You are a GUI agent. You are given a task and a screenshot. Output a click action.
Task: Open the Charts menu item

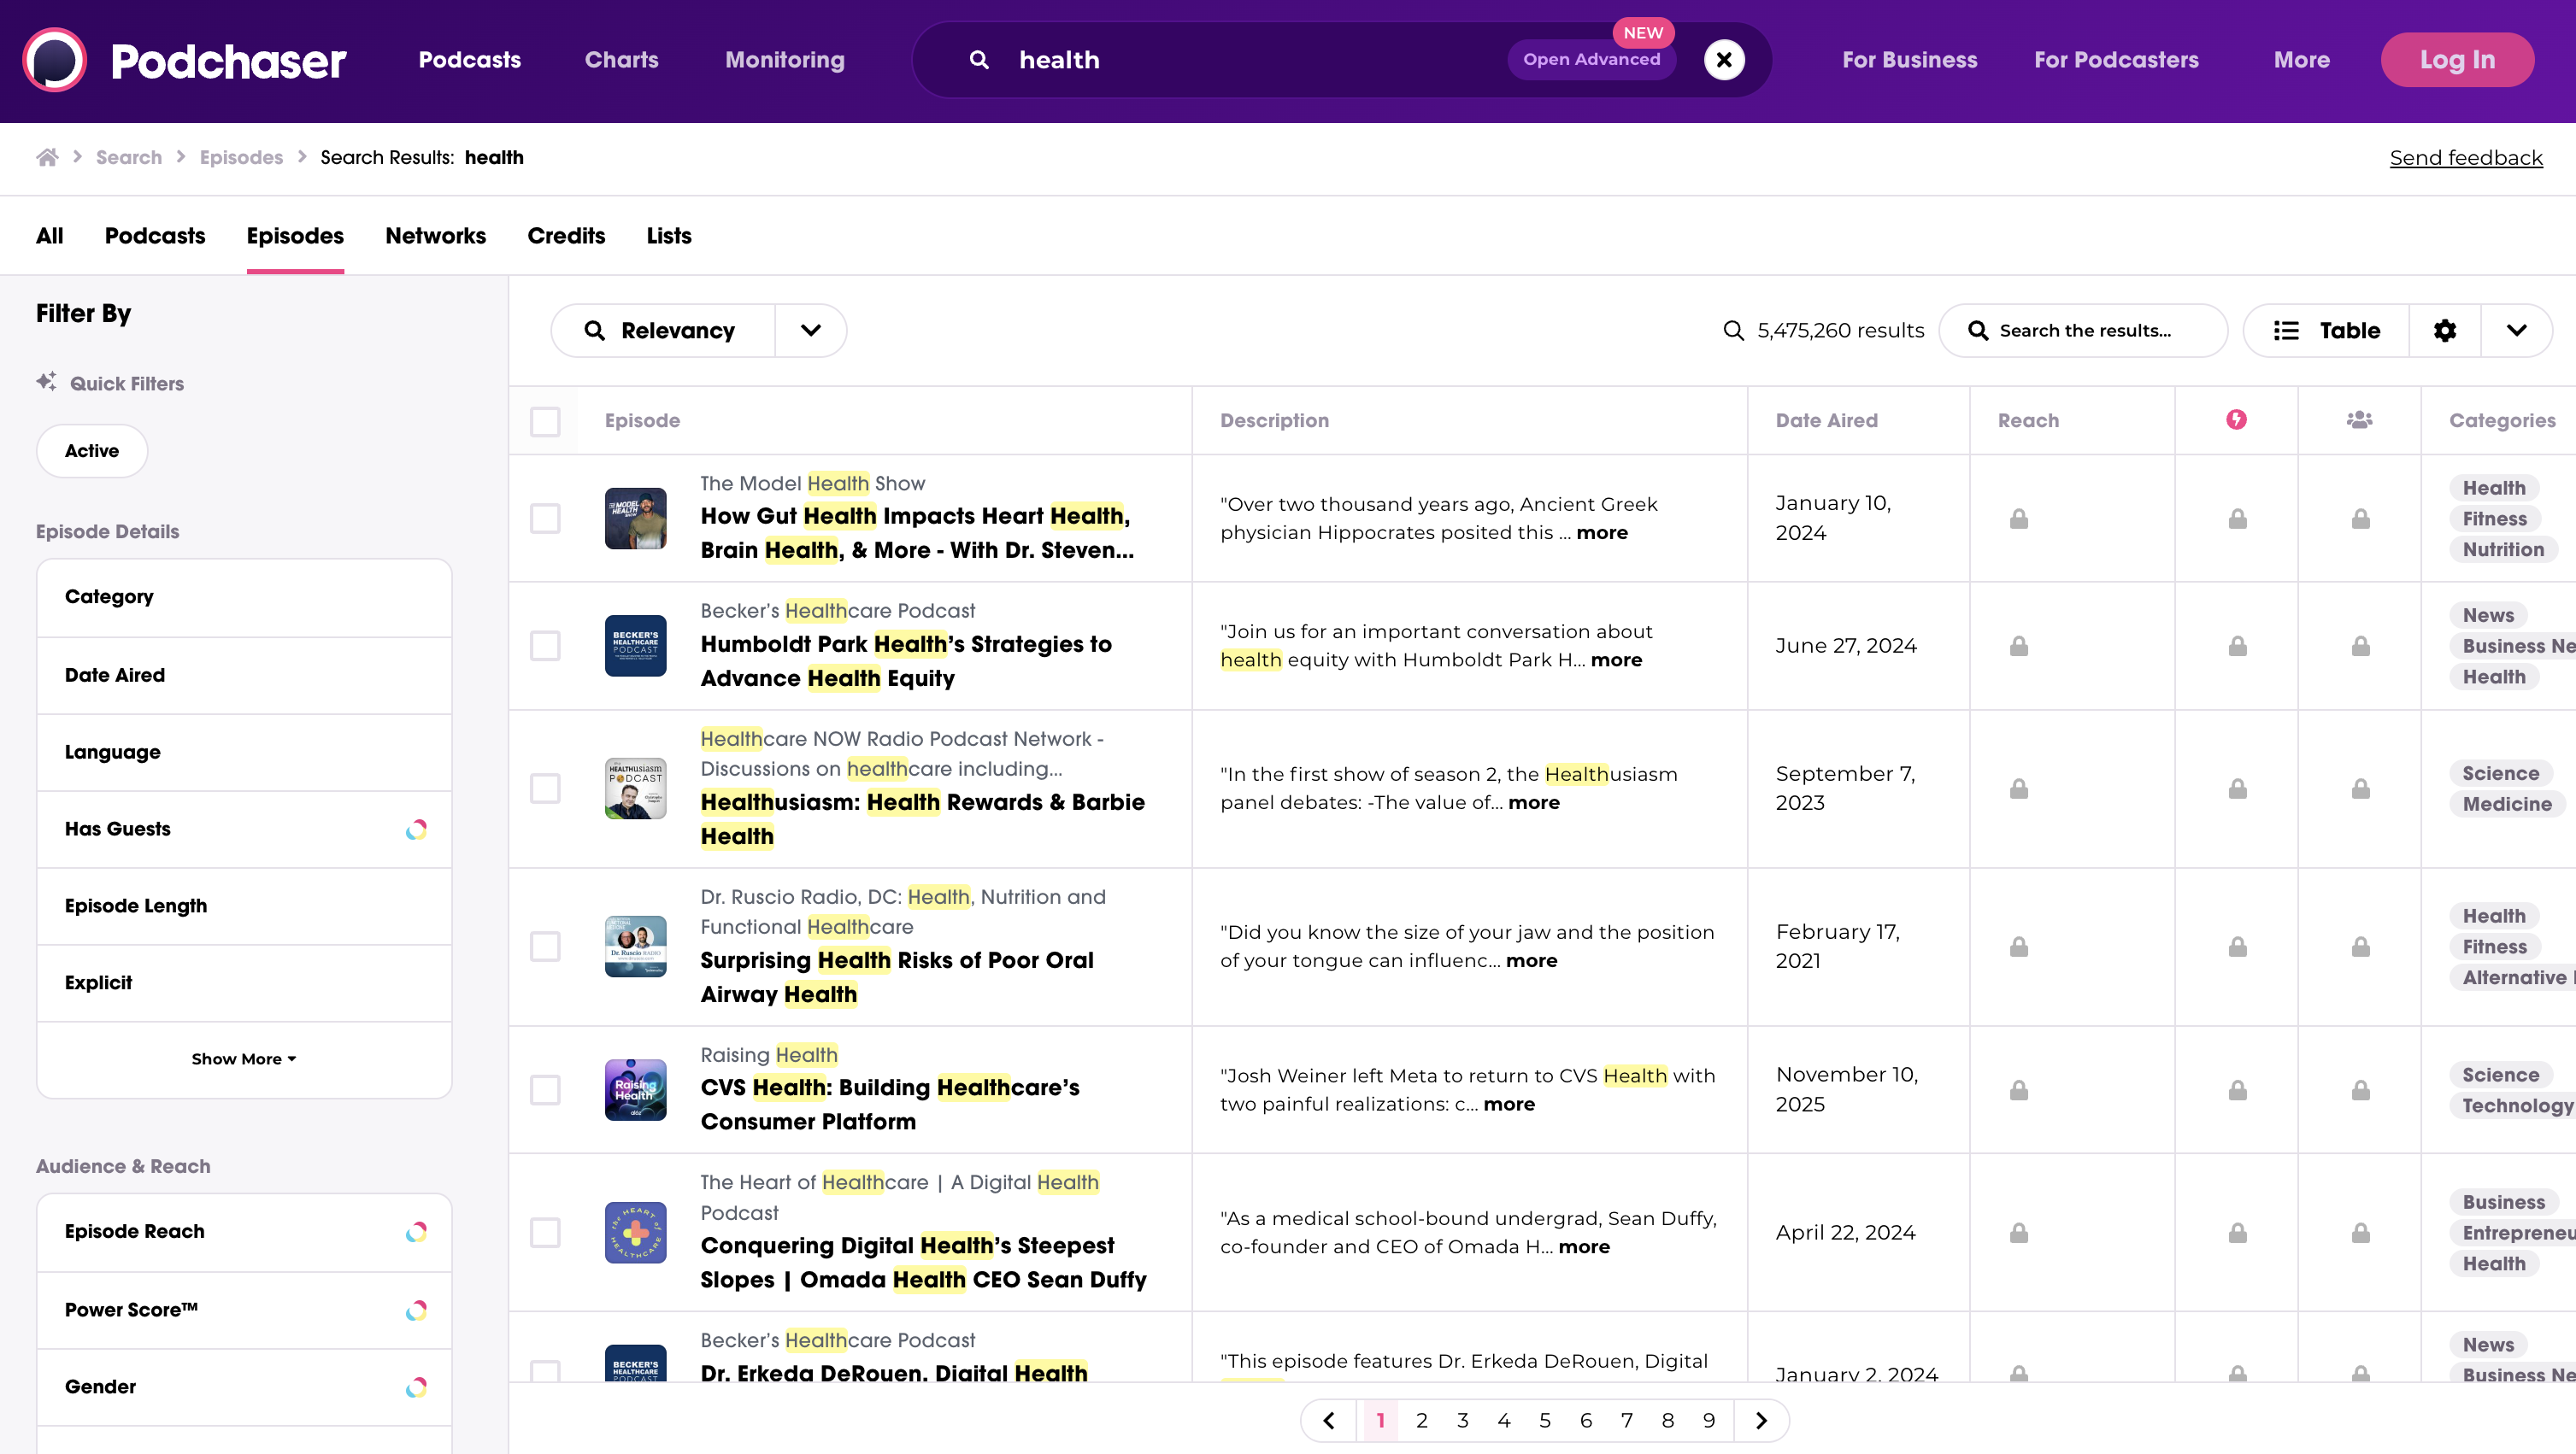click(621, 60)
